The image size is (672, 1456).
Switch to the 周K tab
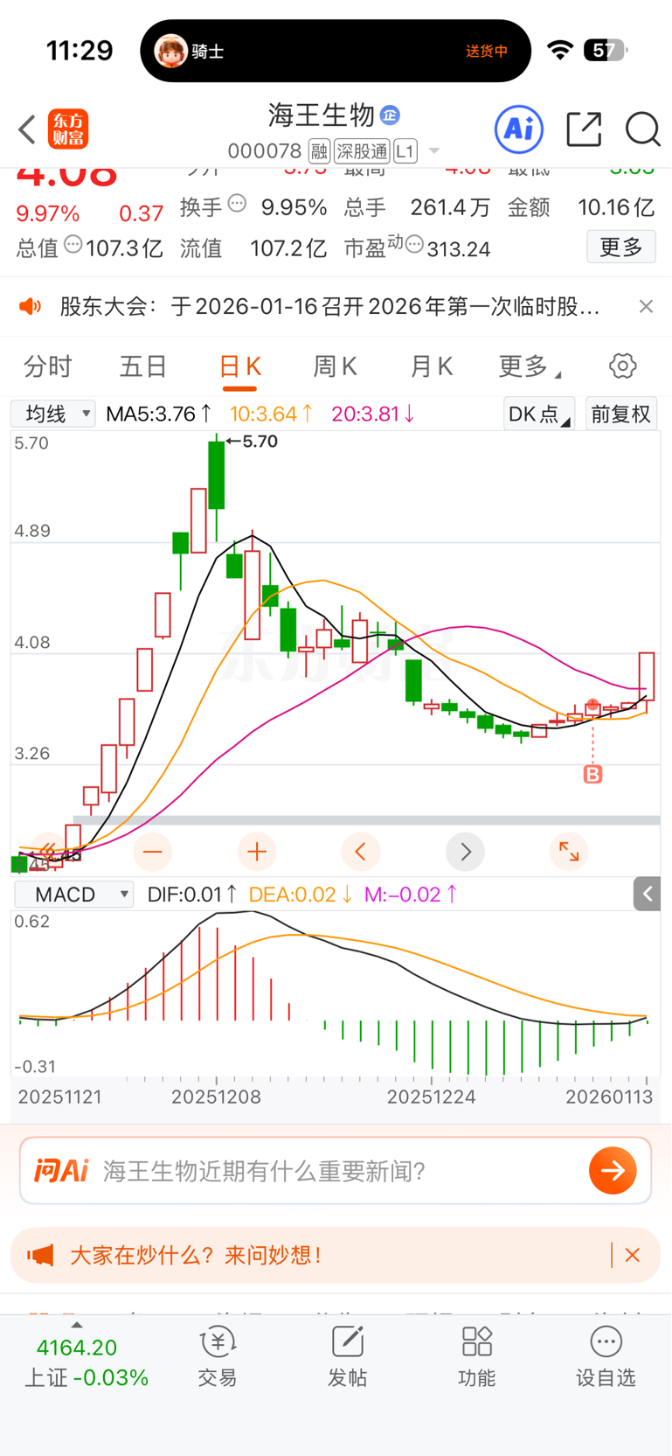(335, 366)
